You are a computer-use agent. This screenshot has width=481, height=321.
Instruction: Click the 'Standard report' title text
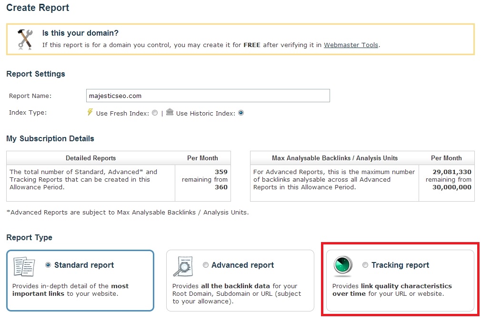(x=84, y=265)
